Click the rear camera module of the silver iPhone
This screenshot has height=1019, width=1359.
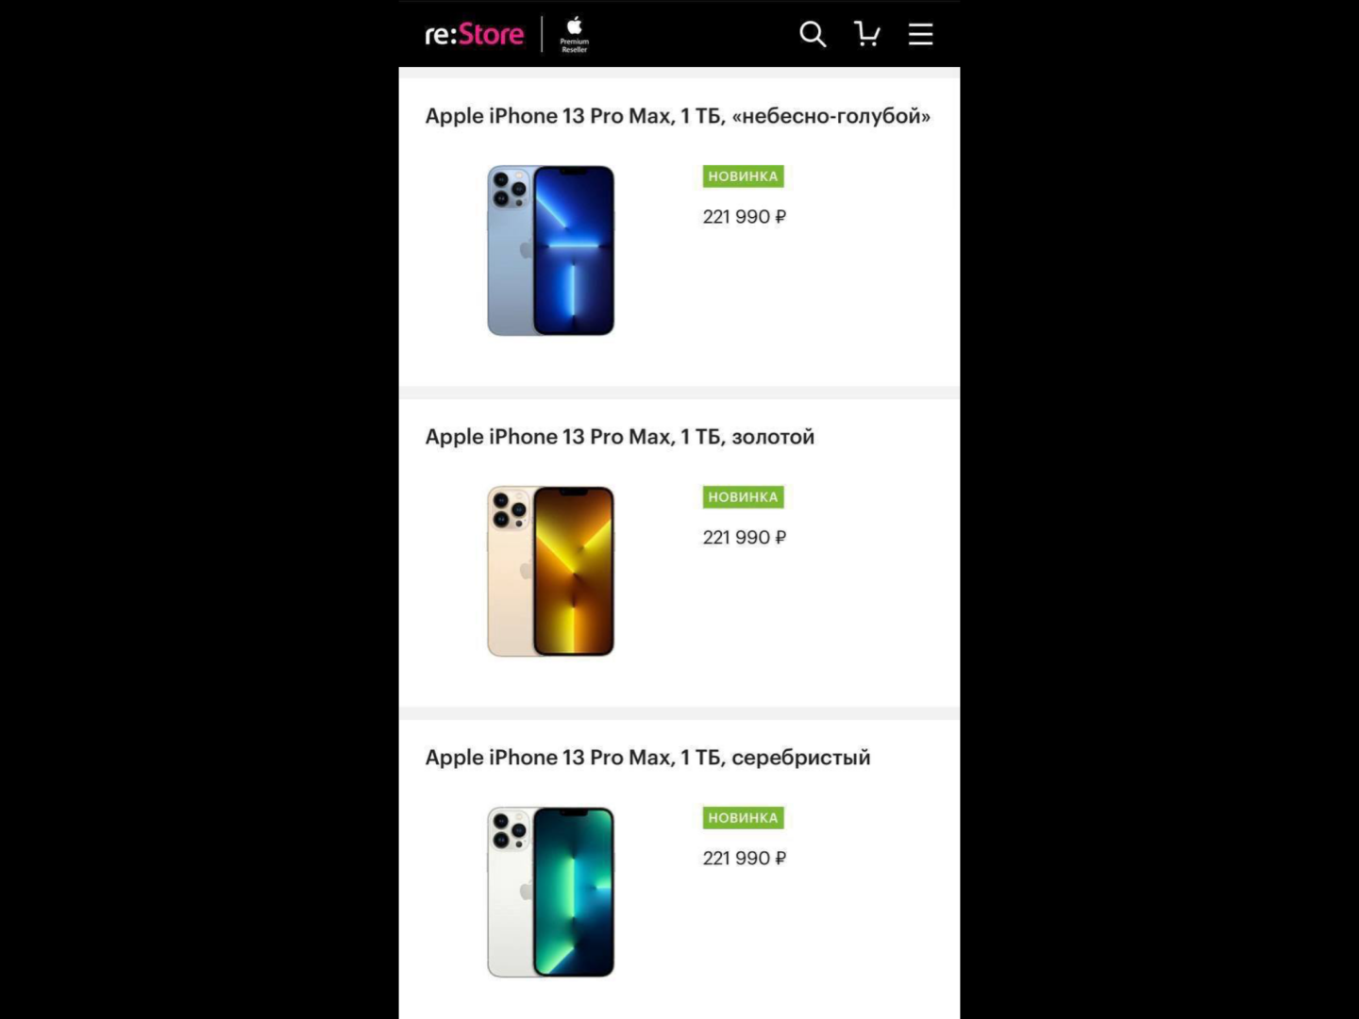click(x=510, y=830)
